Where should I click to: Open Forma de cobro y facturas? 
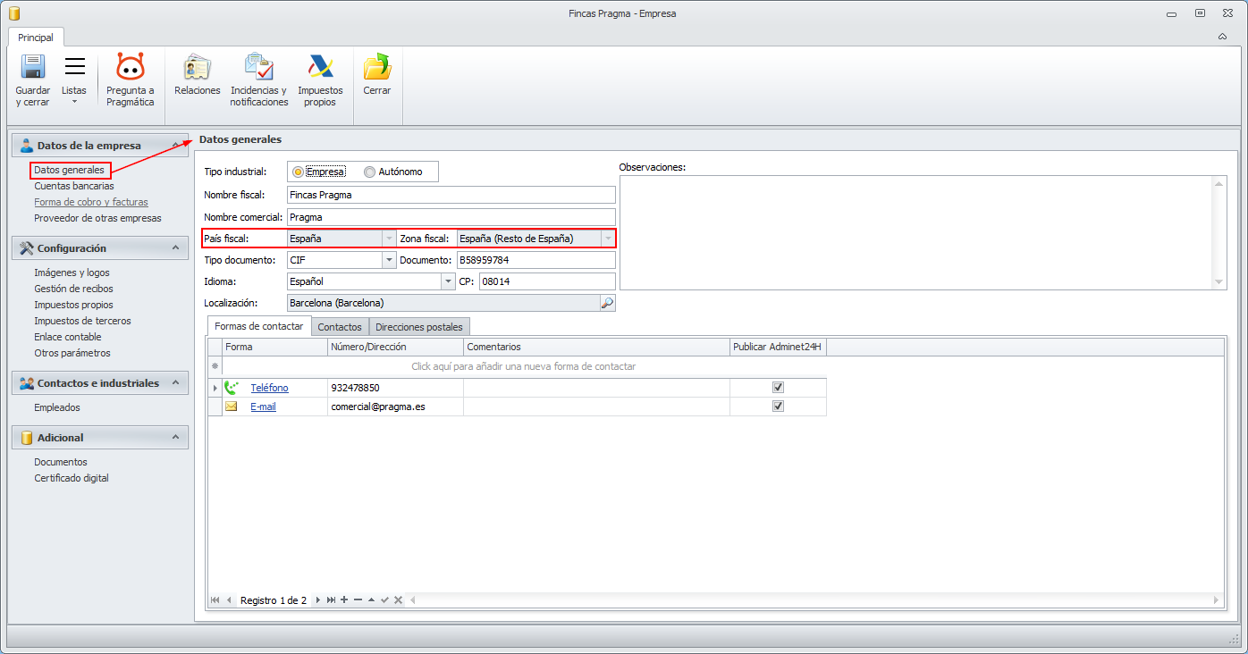91,202
